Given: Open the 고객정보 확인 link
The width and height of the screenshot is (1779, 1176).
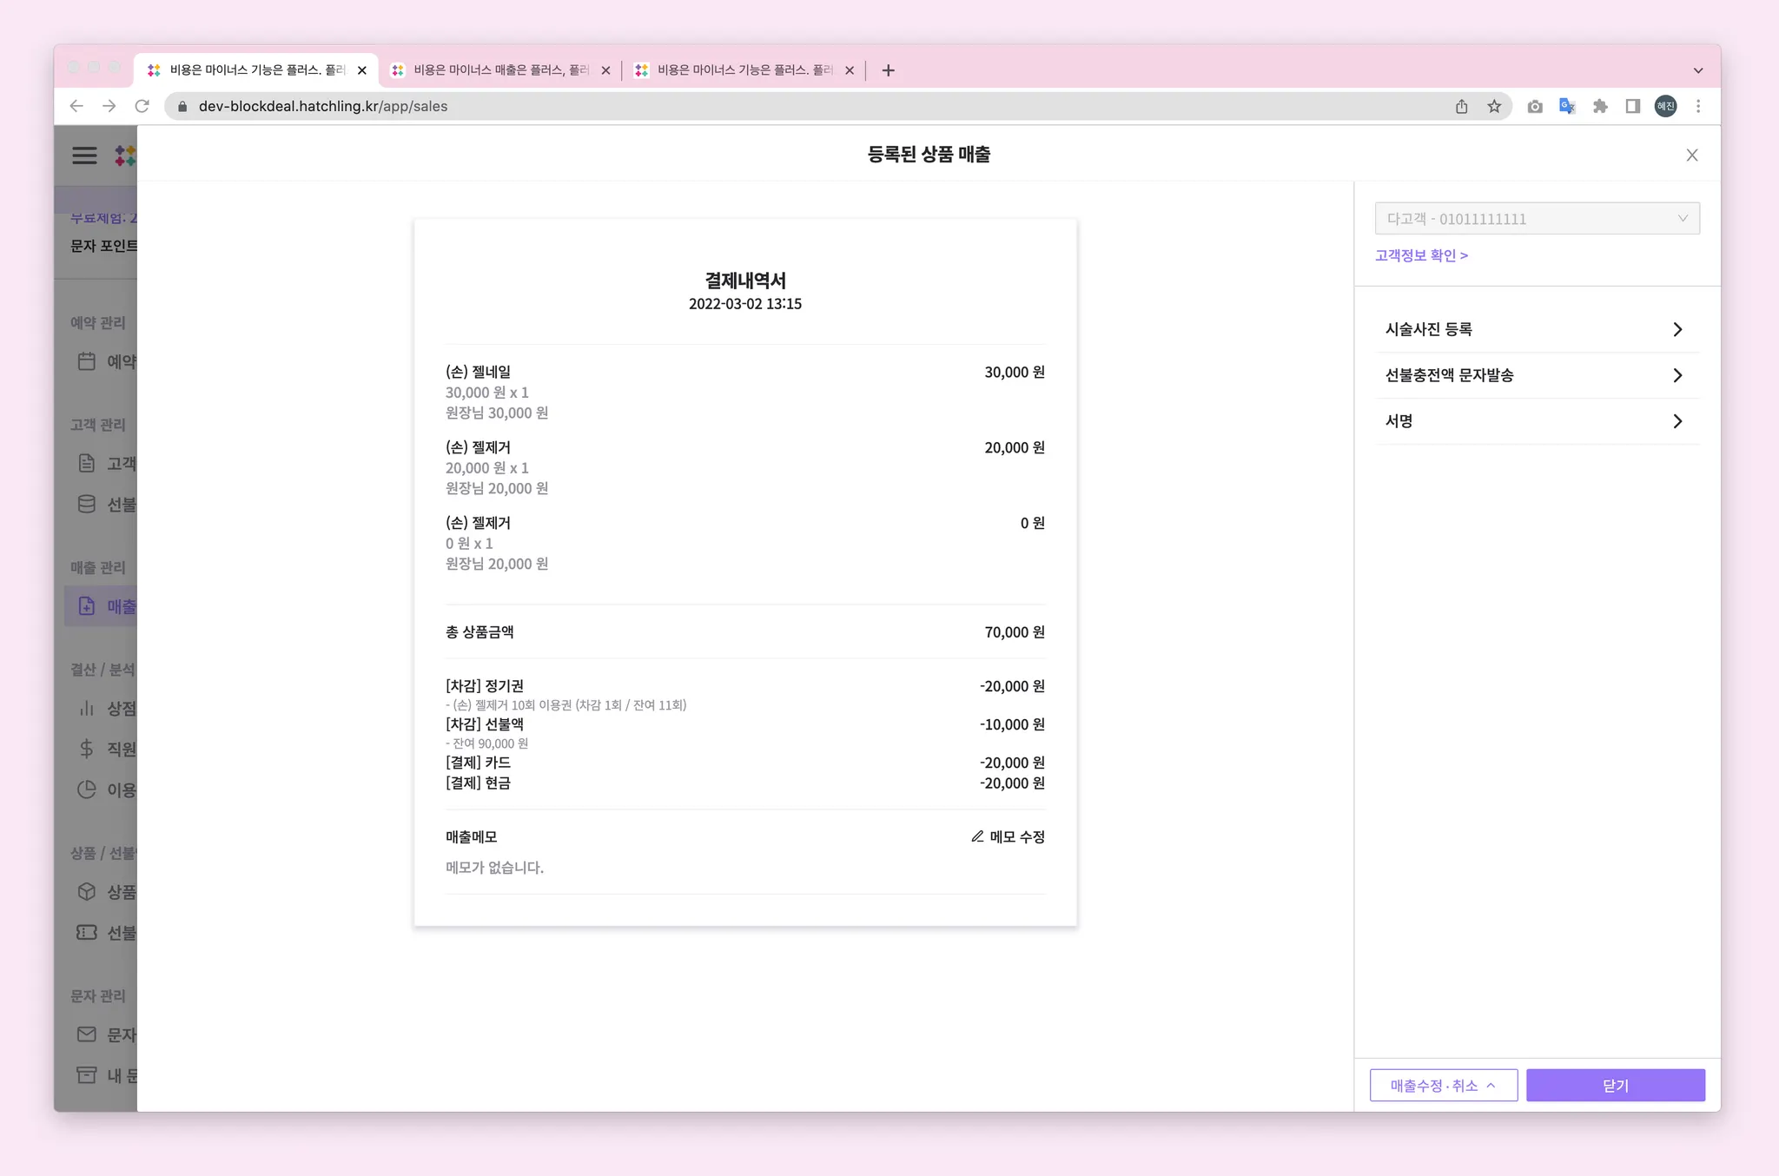Looking at the screenshot, I should [1421, 255].
